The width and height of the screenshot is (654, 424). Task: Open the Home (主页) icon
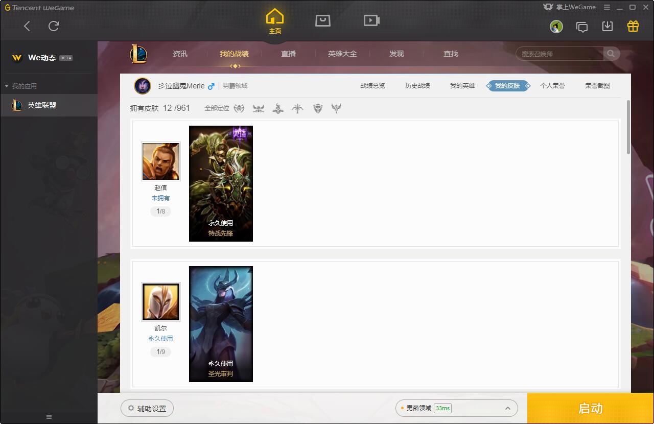(275, 21)
